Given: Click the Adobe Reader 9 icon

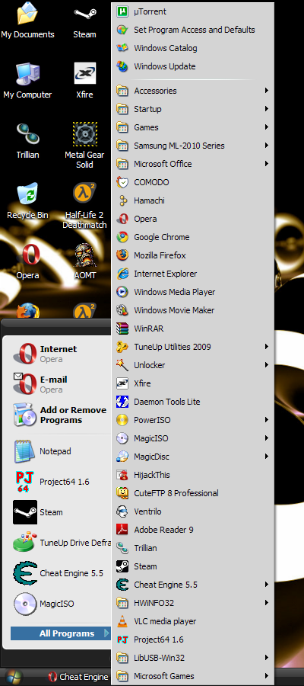Looking at the screenshot, I should (122, 530).
